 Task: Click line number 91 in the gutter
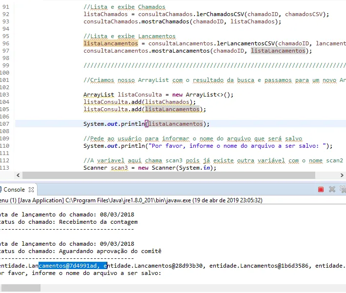point(6,7)
